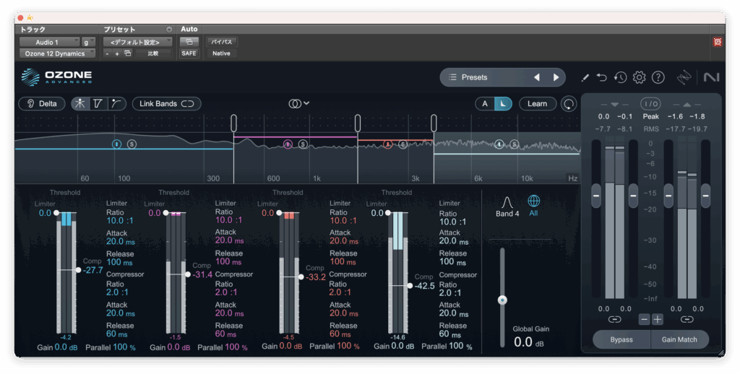Click the Global Gain slider handle
The width and height of the screenshot is (740, 374).
point(502,300)
